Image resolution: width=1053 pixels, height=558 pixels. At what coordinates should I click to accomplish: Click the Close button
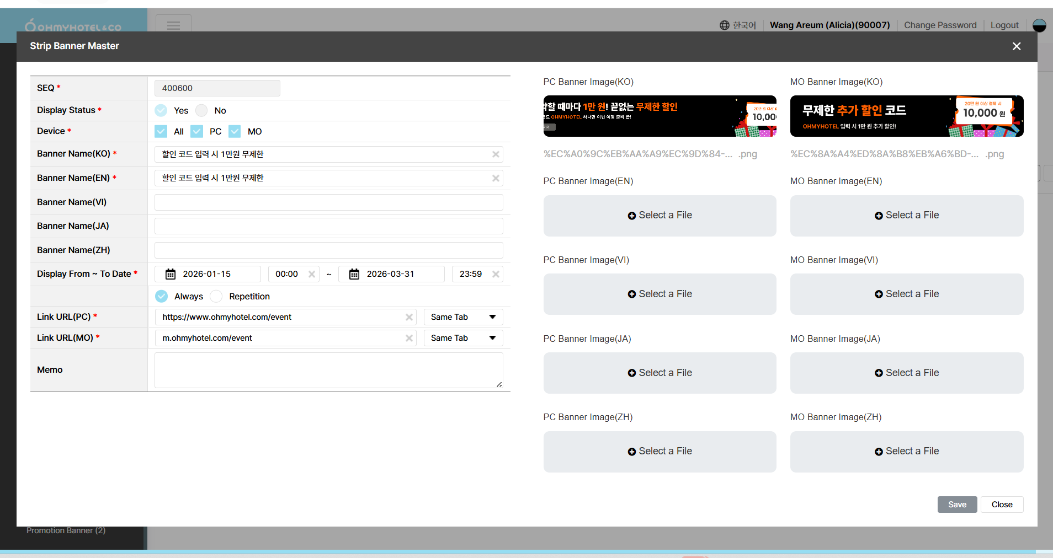pyautogui.click(x=1002, y=505)
